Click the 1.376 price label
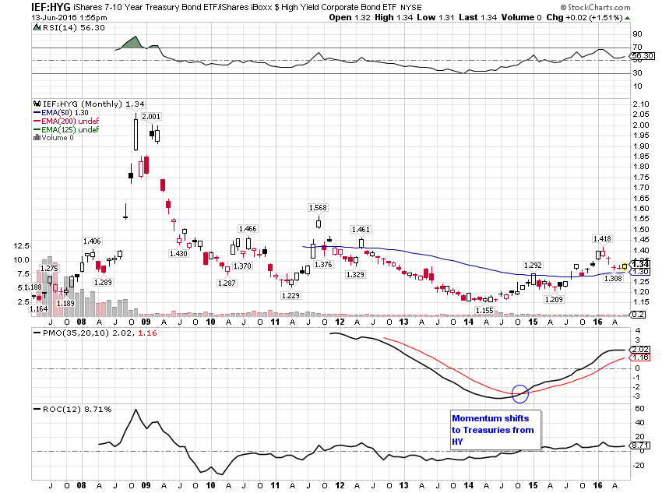The height and width of the screenshot is (493, 662). (323, 265)
